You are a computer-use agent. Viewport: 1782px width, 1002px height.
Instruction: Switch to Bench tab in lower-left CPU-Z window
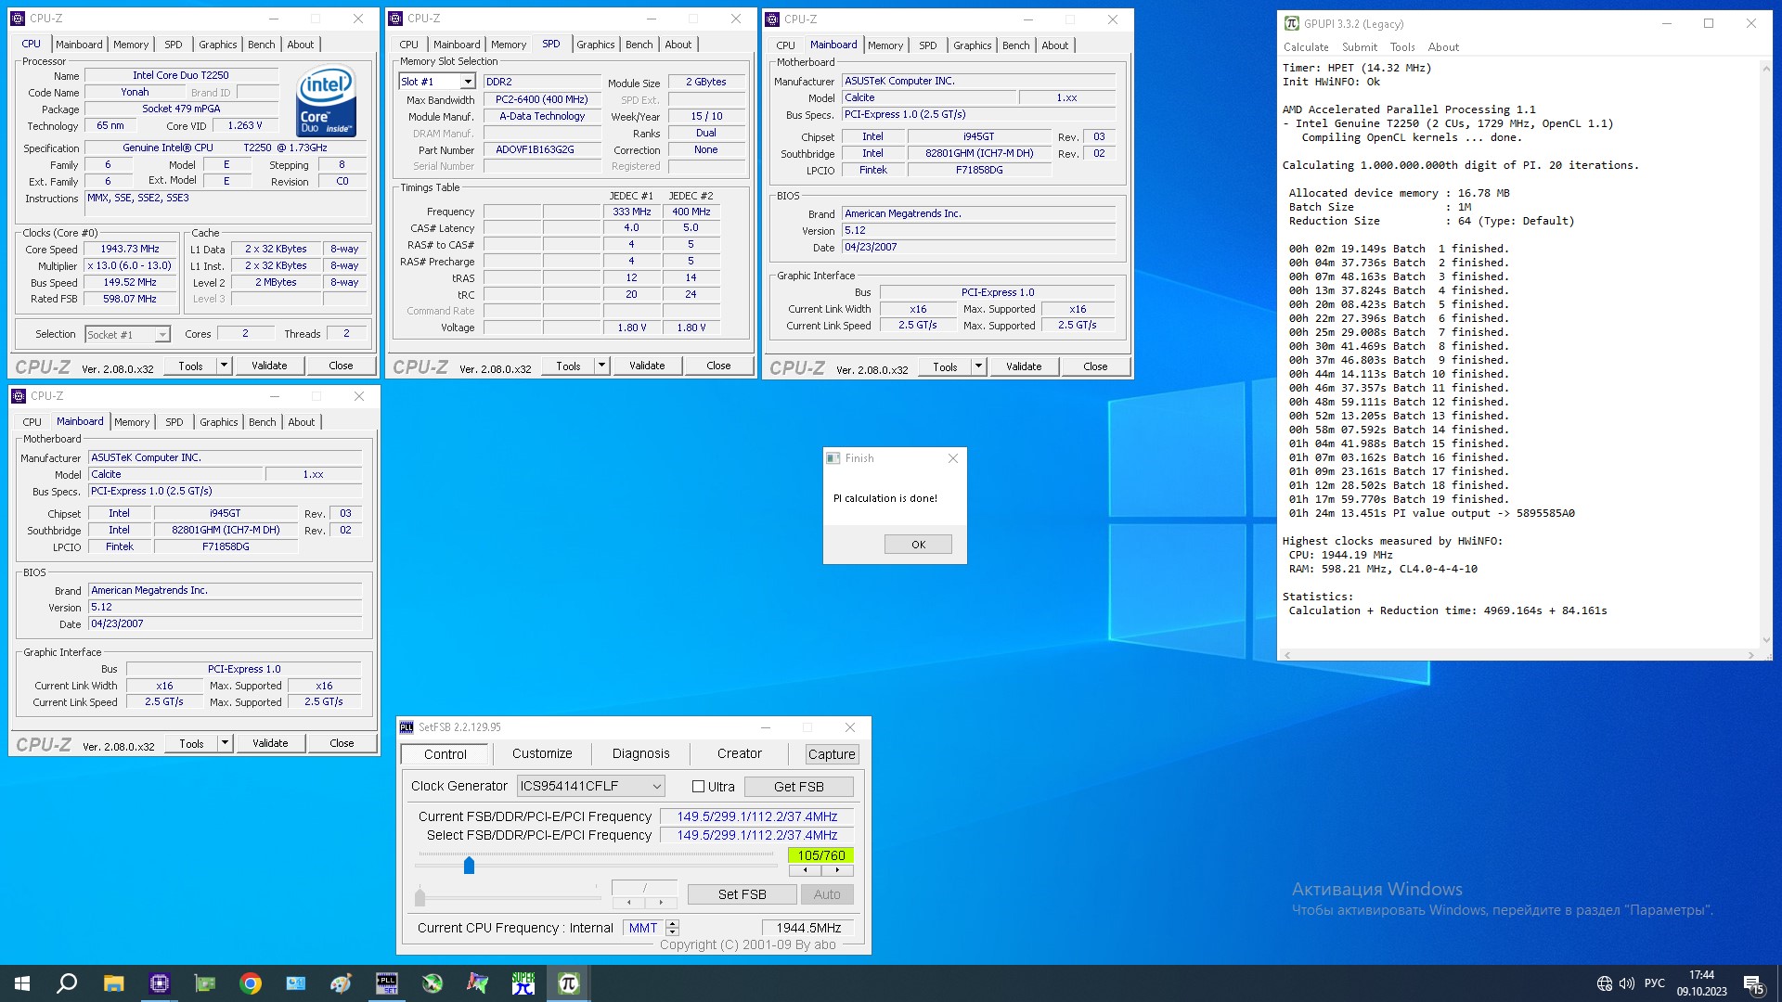click(263, 422)
